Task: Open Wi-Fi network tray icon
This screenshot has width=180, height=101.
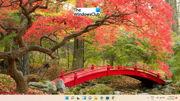Action: coord(157,98)
